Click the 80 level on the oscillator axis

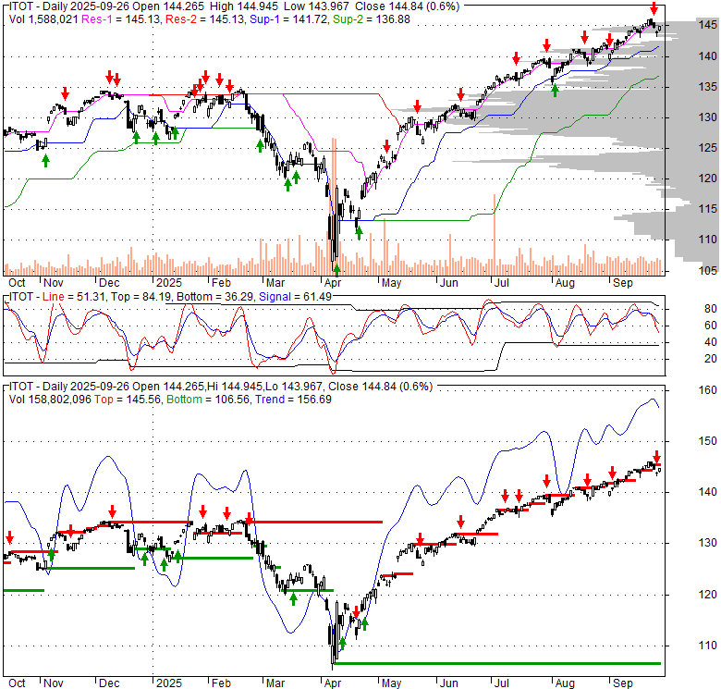coord(711,309)
